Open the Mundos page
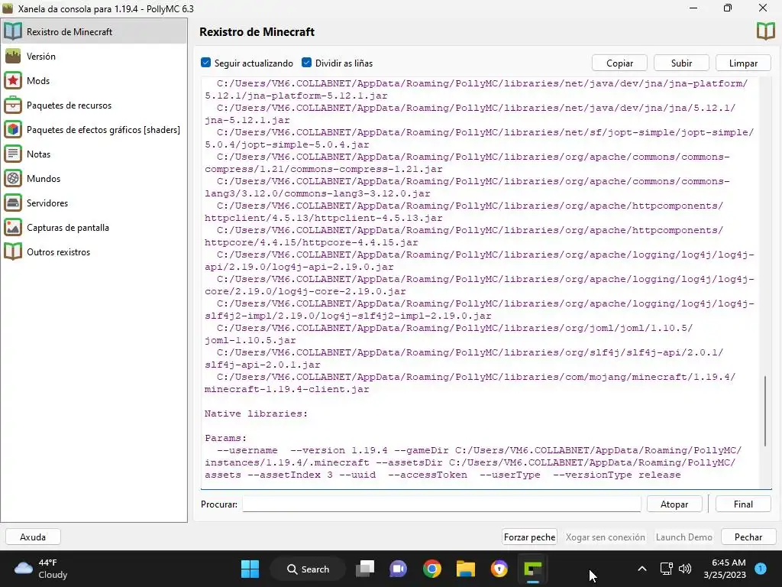Image resolution: width=782 pixels, height=587 pixels. point(94,178)
